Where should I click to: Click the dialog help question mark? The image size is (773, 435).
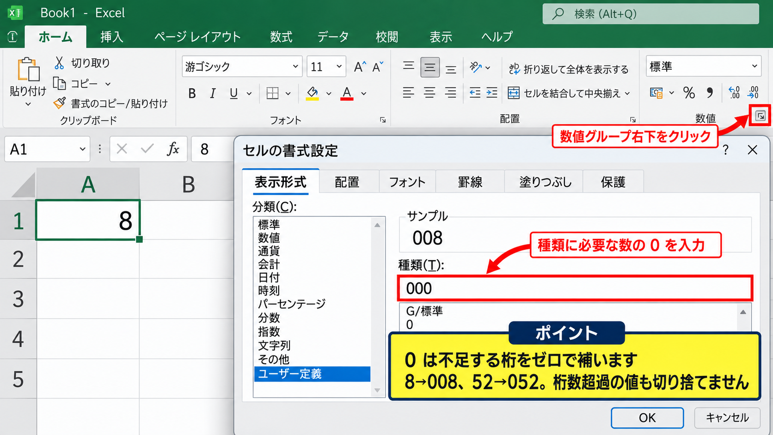tap(726, 150)
